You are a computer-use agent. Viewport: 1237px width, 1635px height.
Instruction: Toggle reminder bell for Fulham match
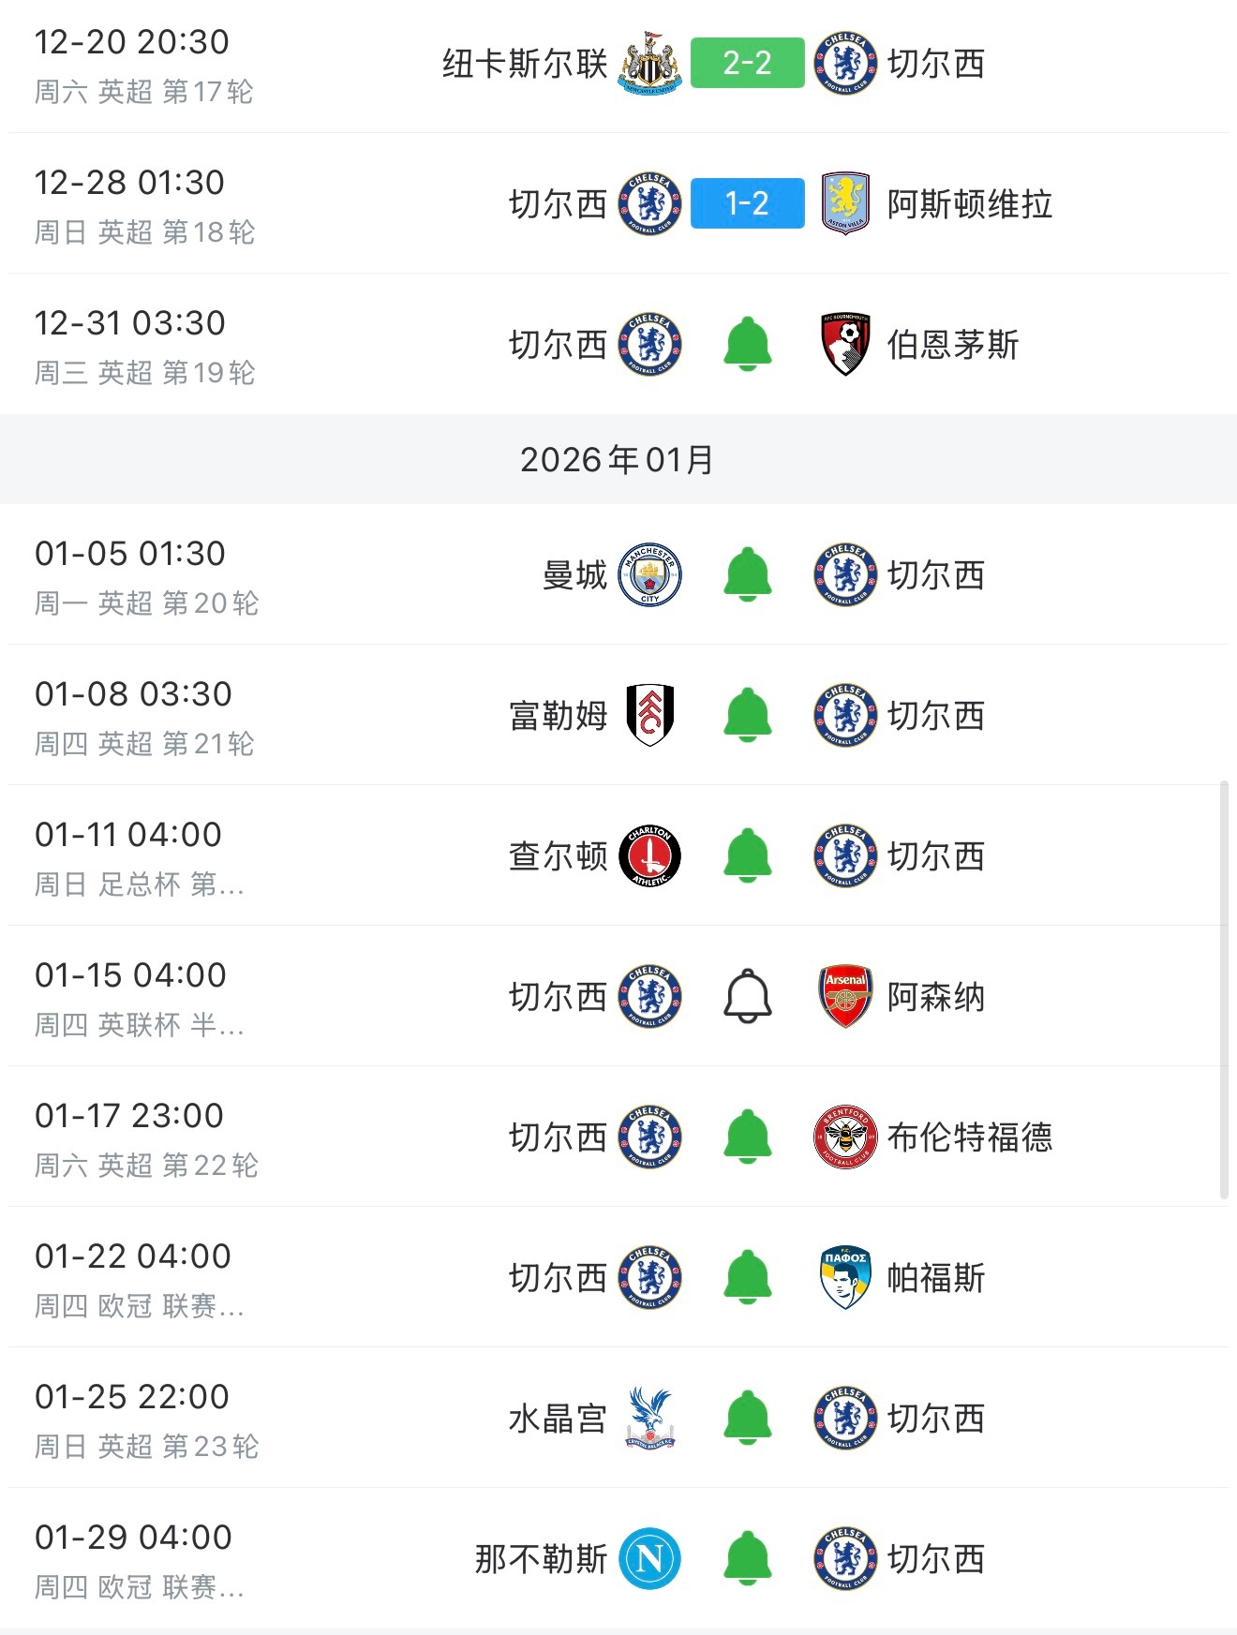748,715
